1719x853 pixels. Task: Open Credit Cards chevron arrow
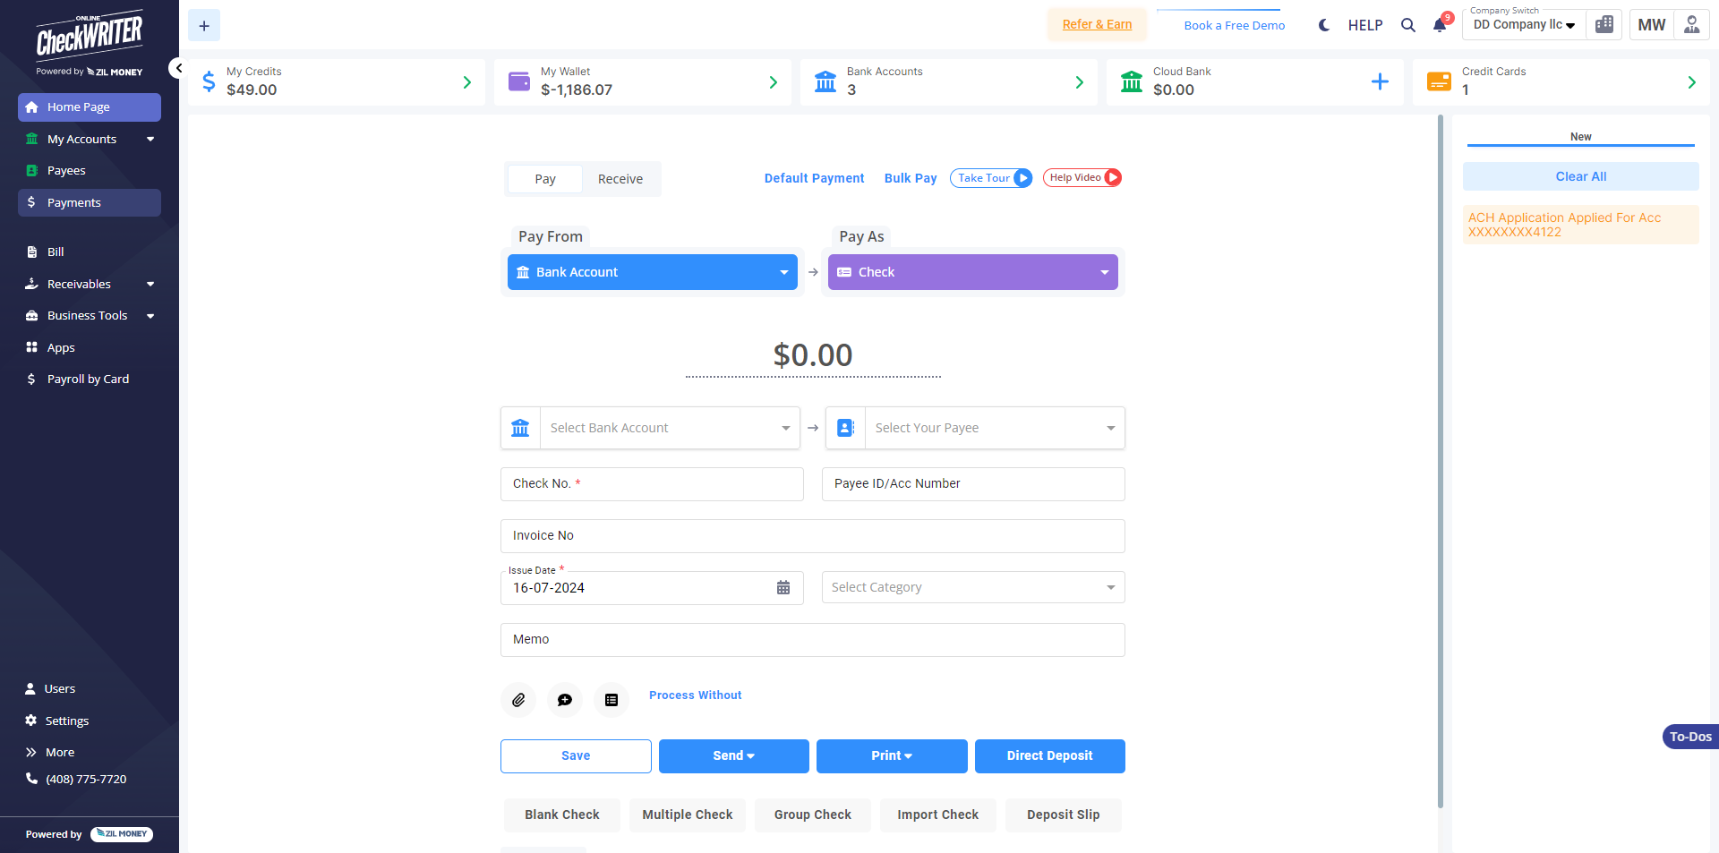pos(1692,82)
